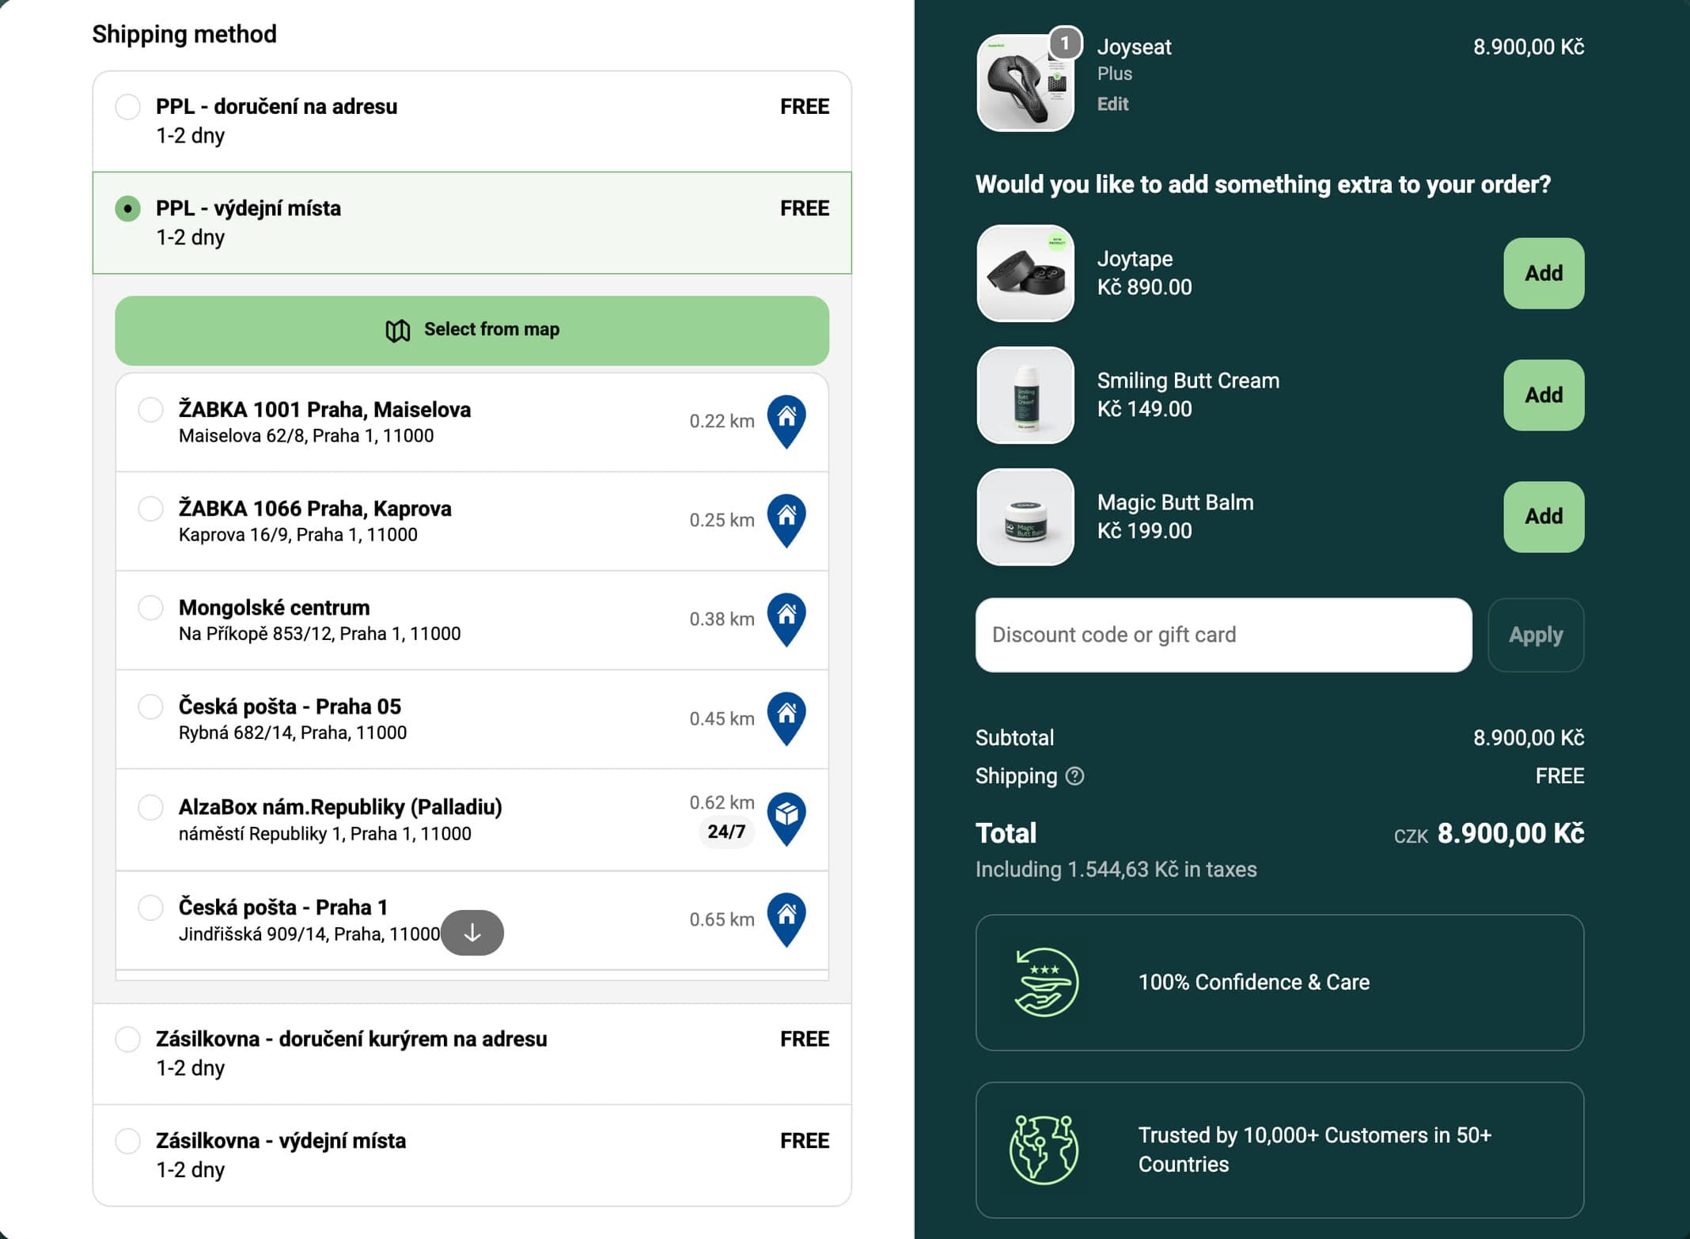Add Smiling Butt Cream to the order
The width and height of the screenshot is (1690, 1239).
coord(1544,395)
